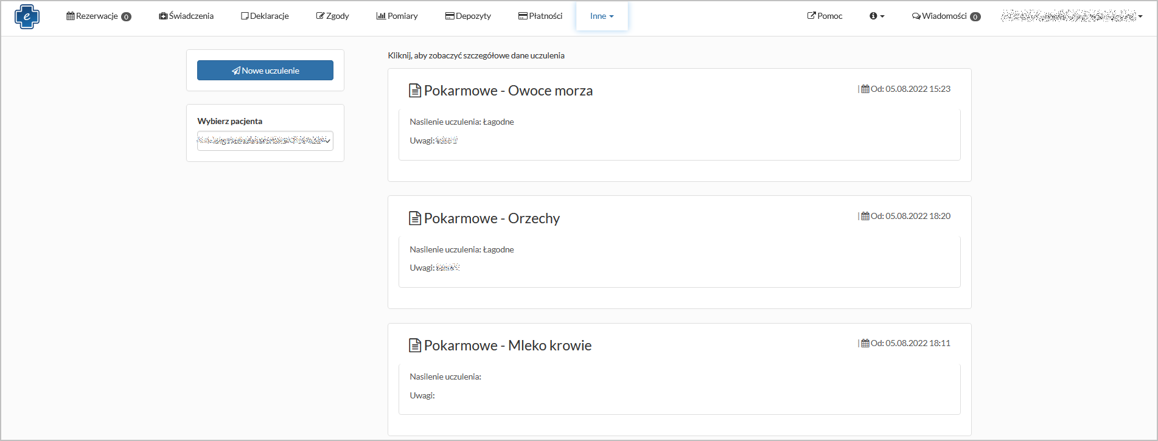Click calendar icon for 05.08.2022 18:20

coord(865,217)
